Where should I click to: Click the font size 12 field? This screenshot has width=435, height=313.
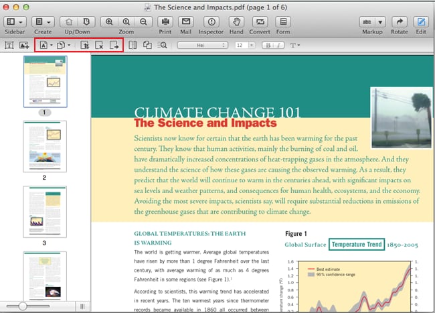click(x=242, y=46)
